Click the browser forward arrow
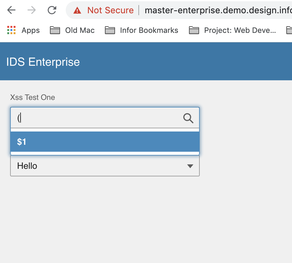Screen dimensions: 292x263 pyautogui.click(x=32, y=10)
